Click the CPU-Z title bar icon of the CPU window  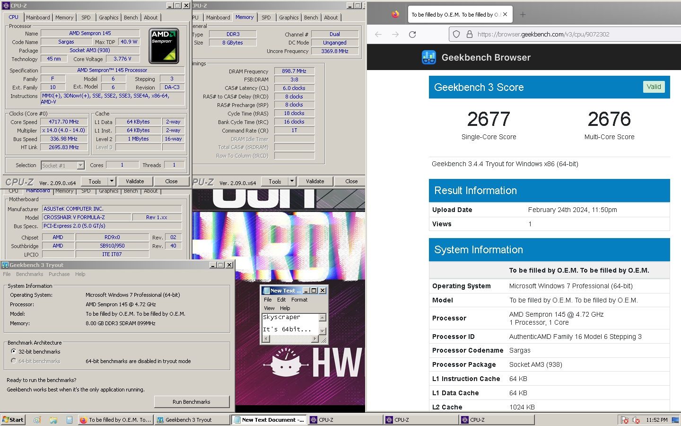coord(6,6)
